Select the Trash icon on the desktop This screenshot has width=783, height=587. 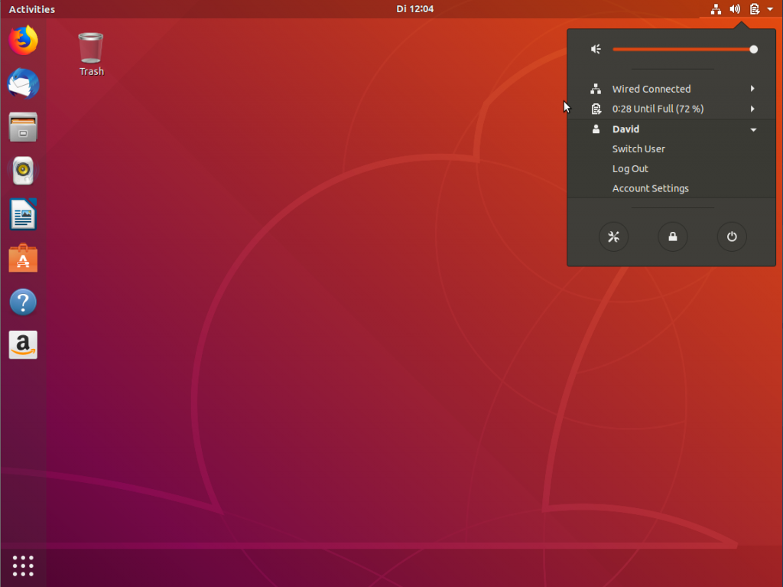[x=91, y=48]
